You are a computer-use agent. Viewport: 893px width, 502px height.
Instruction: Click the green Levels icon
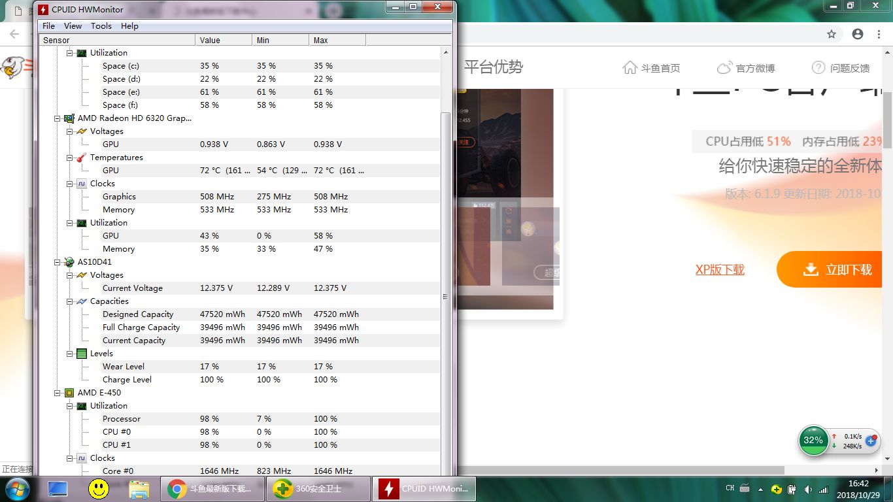click(x=82, y=354)
